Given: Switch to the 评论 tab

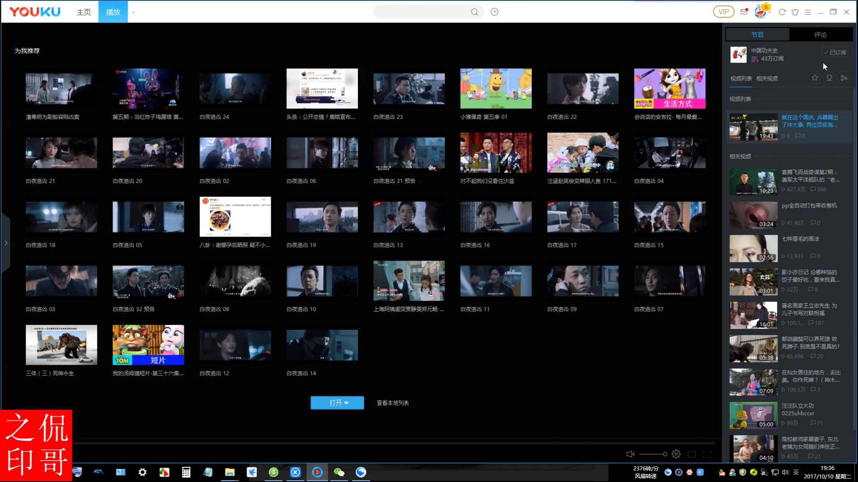Looking at the screenshot, I should (820, 35).
